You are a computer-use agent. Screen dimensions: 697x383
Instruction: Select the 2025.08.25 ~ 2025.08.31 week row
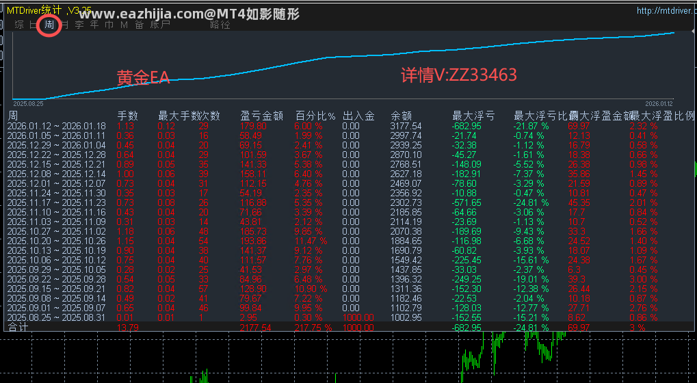(x=350, y=318)
